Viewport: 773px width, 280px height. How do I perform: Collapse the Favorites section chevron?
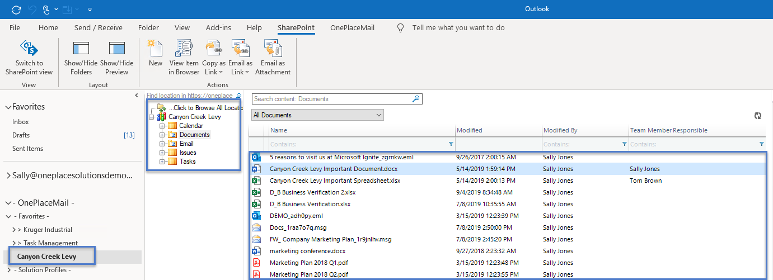click(7, 107)
